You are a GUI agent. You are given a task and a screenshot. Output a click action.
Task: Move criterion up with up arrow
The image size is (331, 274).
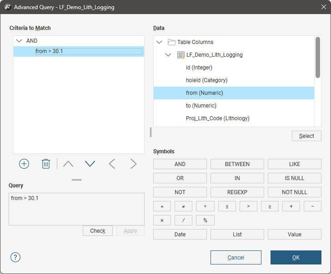pos(68,164)
